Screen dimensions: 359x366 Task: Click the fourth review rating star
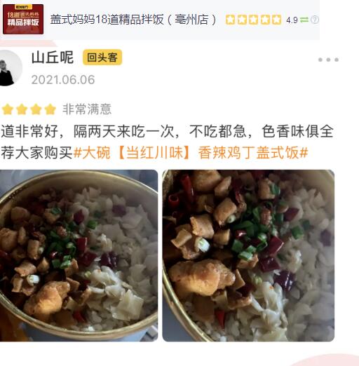[50, 109]
